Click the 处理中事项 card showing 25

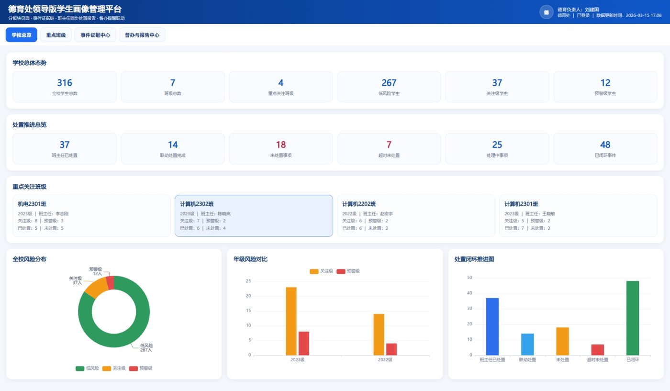point(497,149)
